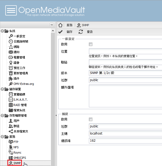Click sidebar scroll-up arrow
Image resolution: width=162 pixels, height=166 pixels.
pos(53,31)
